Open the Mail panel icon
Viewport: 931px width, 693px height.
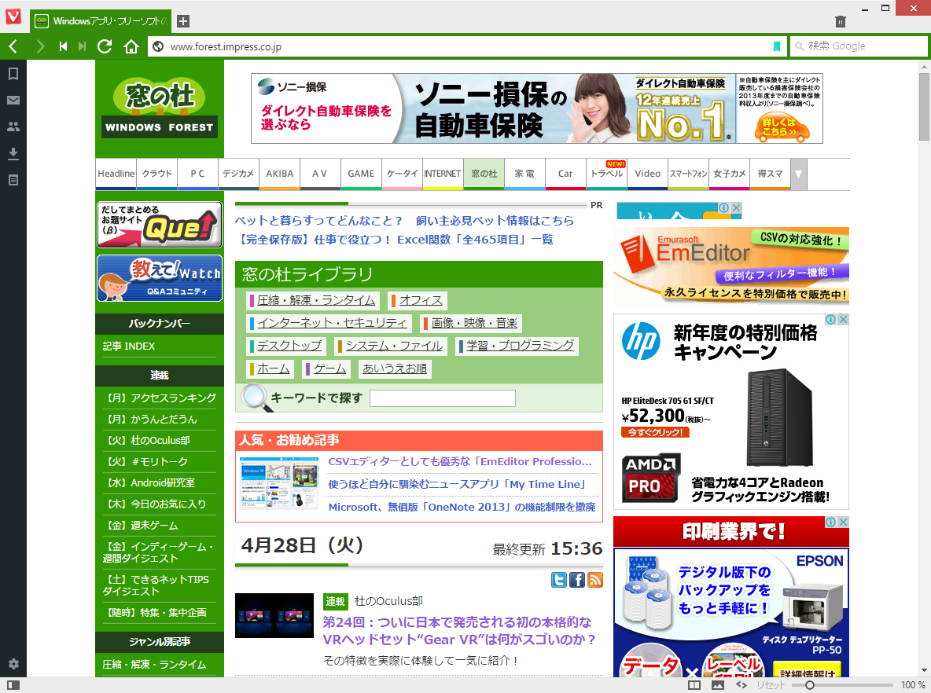tap(13, 98)
